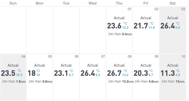Open the day 05 cell showing 18
Screen dimensions: 189x101
coord(40,77)
